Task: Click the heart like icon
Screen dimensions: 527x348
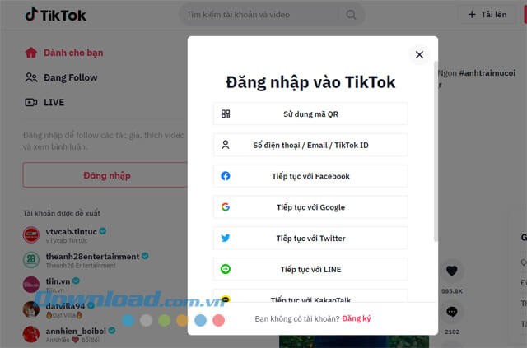Action: 452,271
